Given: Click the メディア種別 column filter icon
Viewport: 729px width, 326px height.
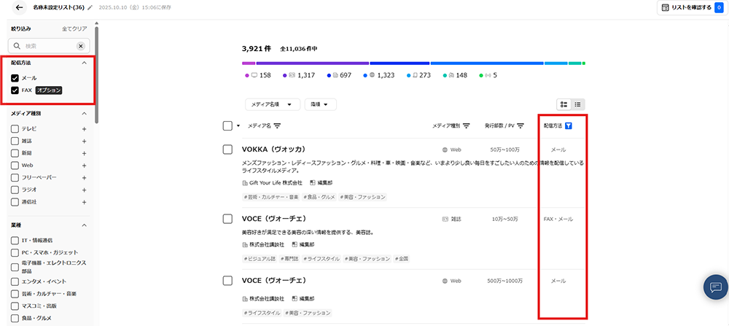Looking at the screenshot, I should (466, 125).
